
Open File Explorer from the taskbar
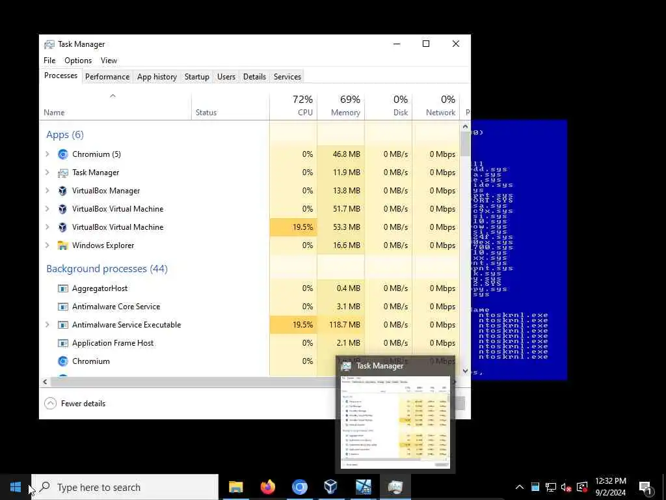235,487
